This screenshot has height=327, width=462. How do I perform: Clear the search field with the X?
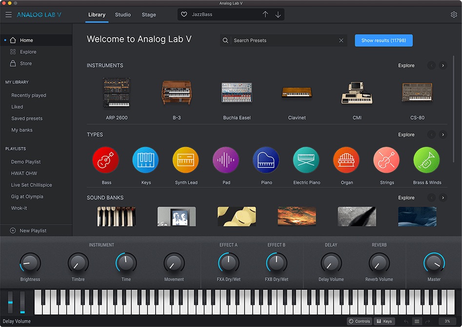[341, 41]
